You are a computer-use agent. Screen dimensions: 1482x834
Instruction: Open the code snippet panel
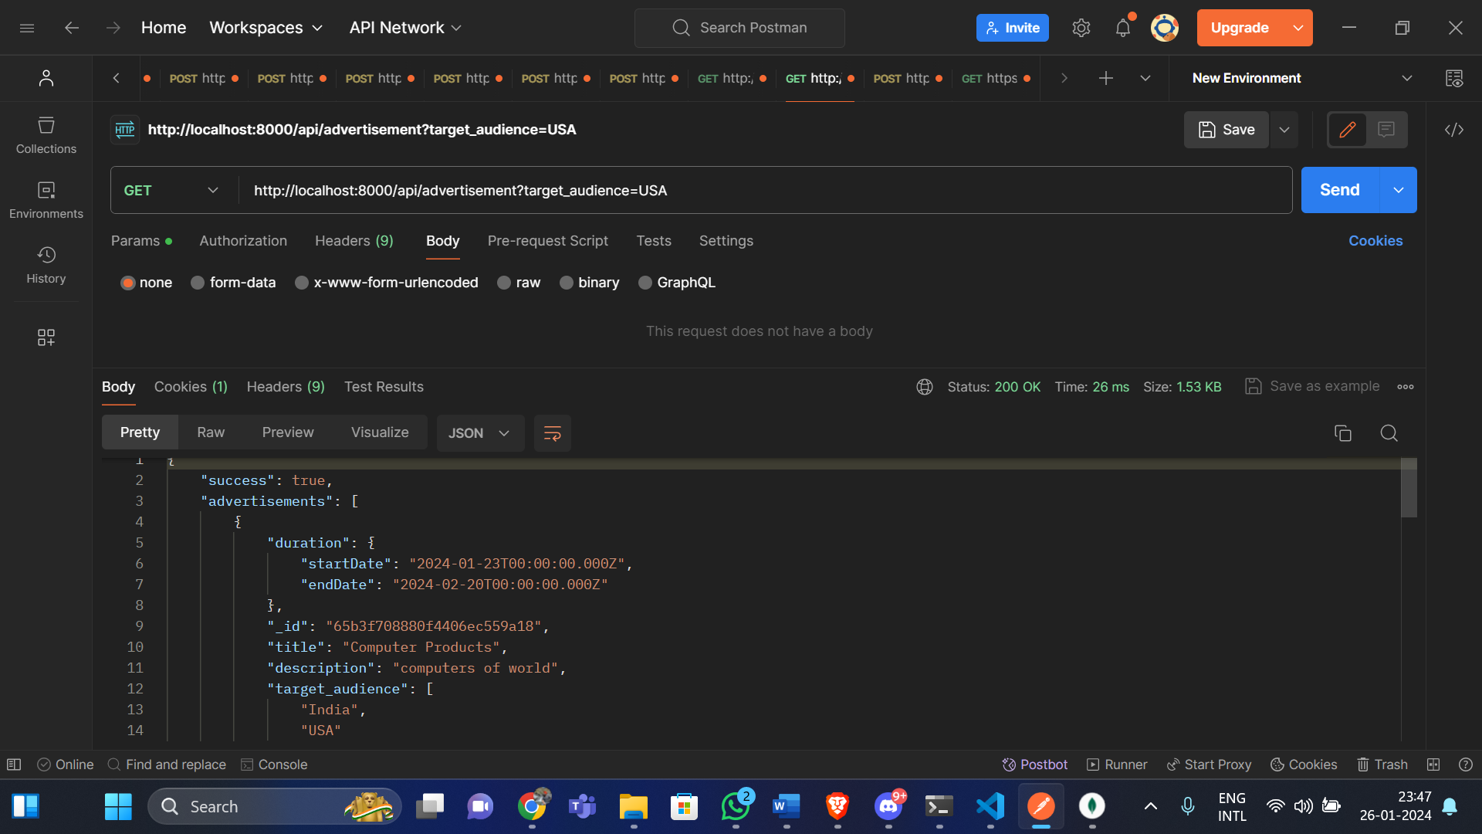1454,130
